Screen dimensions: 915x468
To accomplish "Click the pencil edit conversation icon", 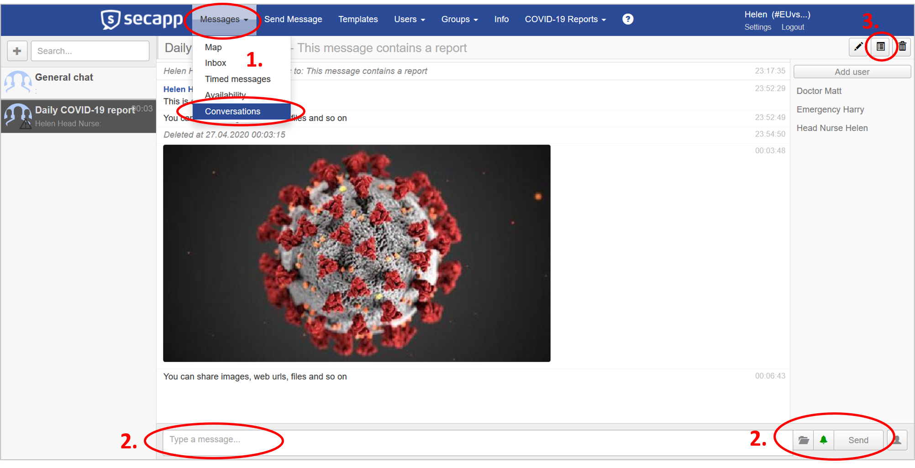I will 858,47.
